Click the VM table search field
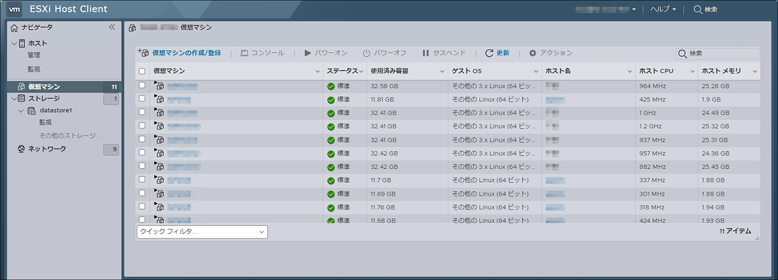Image resolution: width=778 pixels, height=280 pixels. 717,53
